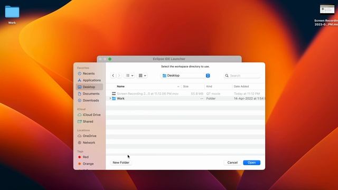Click the Search field
Screen dimensions: 338x190
coord(242,75)
